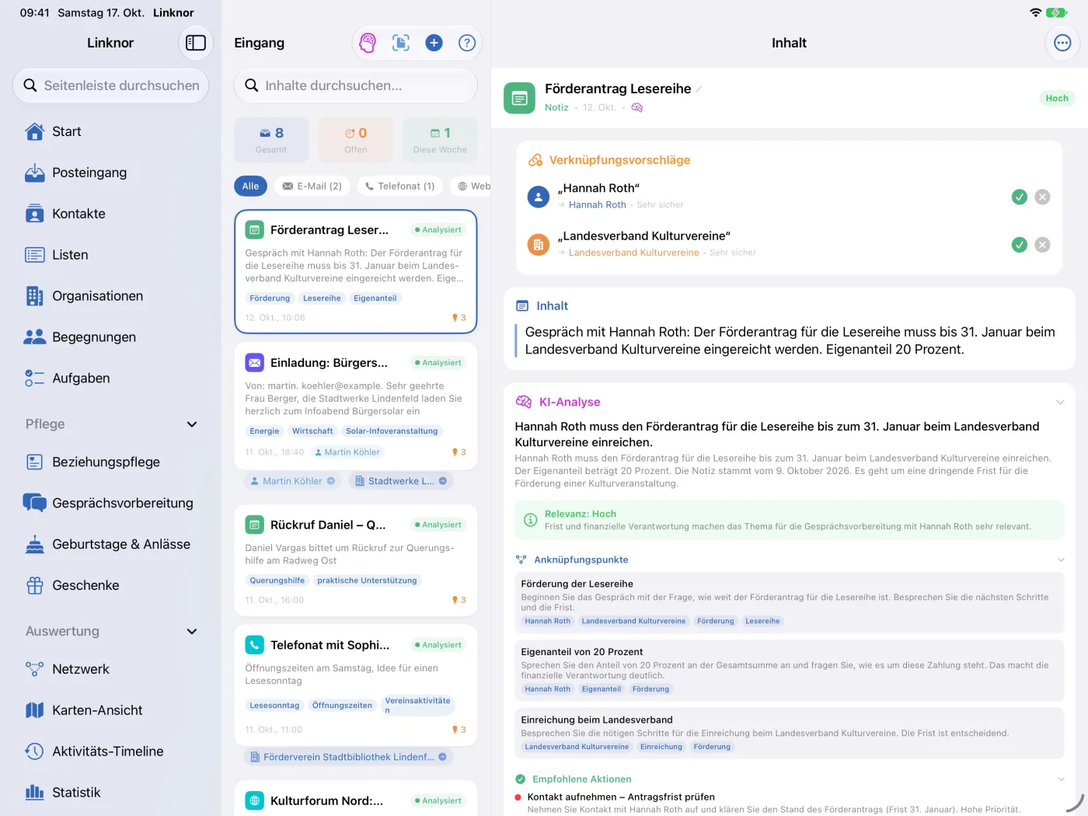
Task: Add new inbox item with plus icon
Action: point(434,43)
